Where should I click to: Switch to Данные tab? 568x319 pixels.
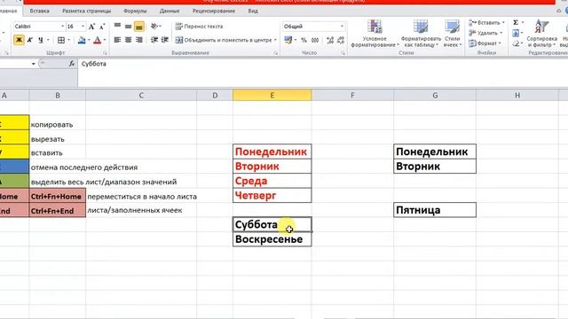pos(170,11)
